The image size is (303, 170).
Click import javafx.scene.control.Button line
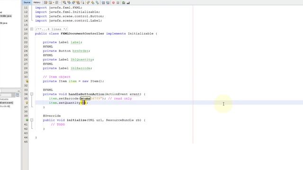(70, 16)
